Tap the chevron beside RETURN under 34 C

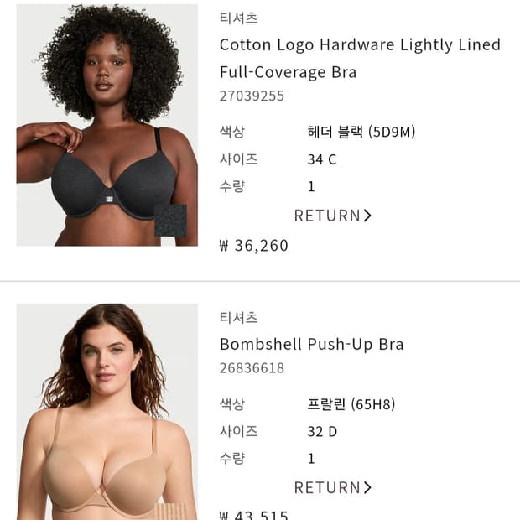point(367,216)
